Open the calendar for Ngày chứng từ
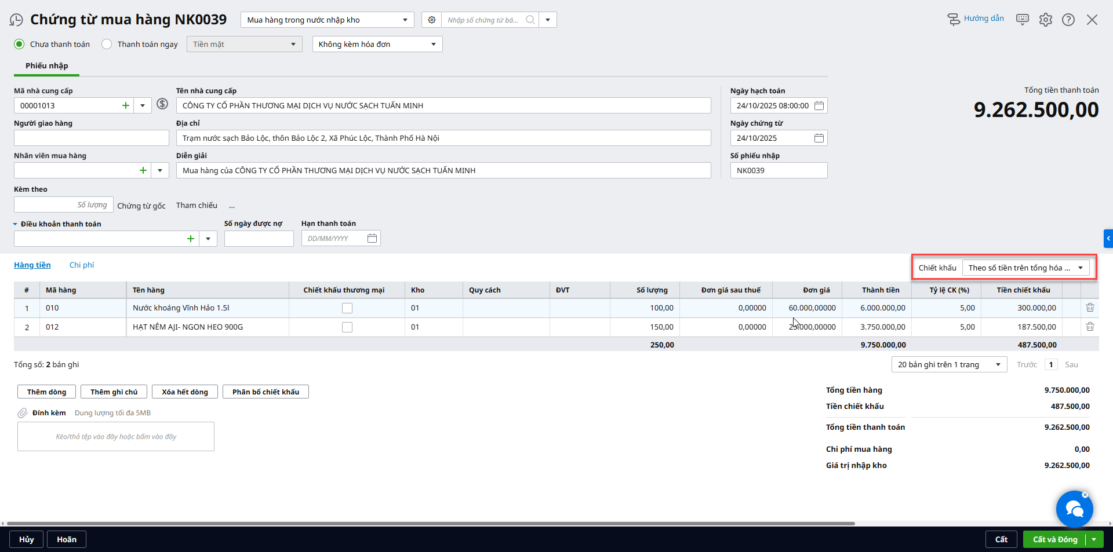Image resolution: width=1113 pixels, height=552 pixels. coord(819,138)
